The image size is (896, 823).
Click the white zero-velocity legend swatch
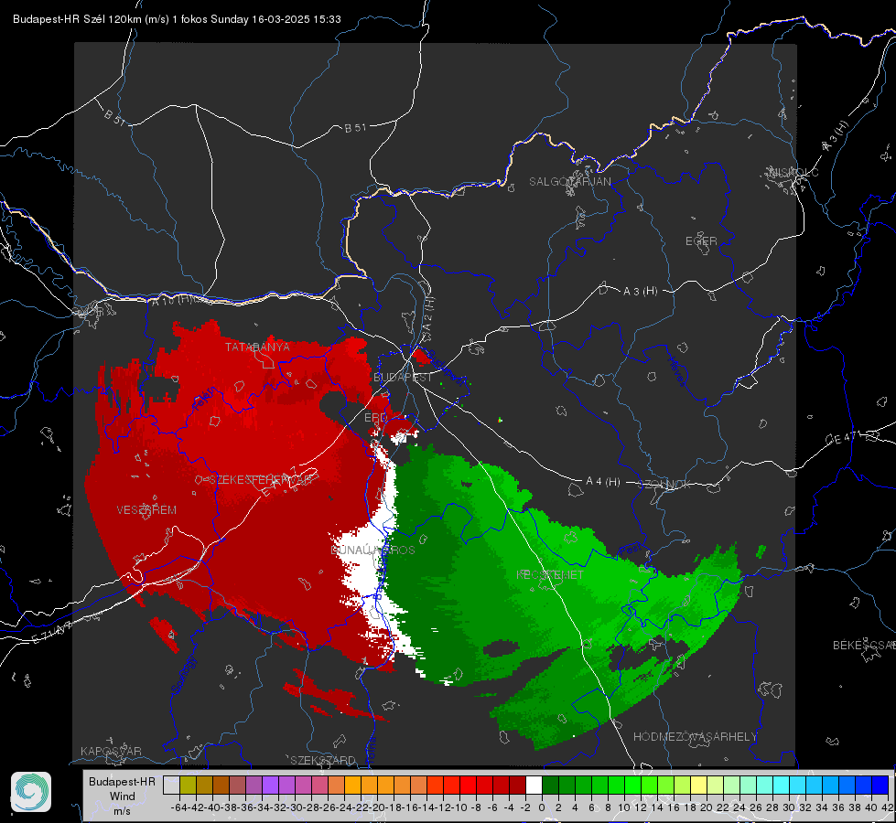pyautogui.click(x=534, y=785)
